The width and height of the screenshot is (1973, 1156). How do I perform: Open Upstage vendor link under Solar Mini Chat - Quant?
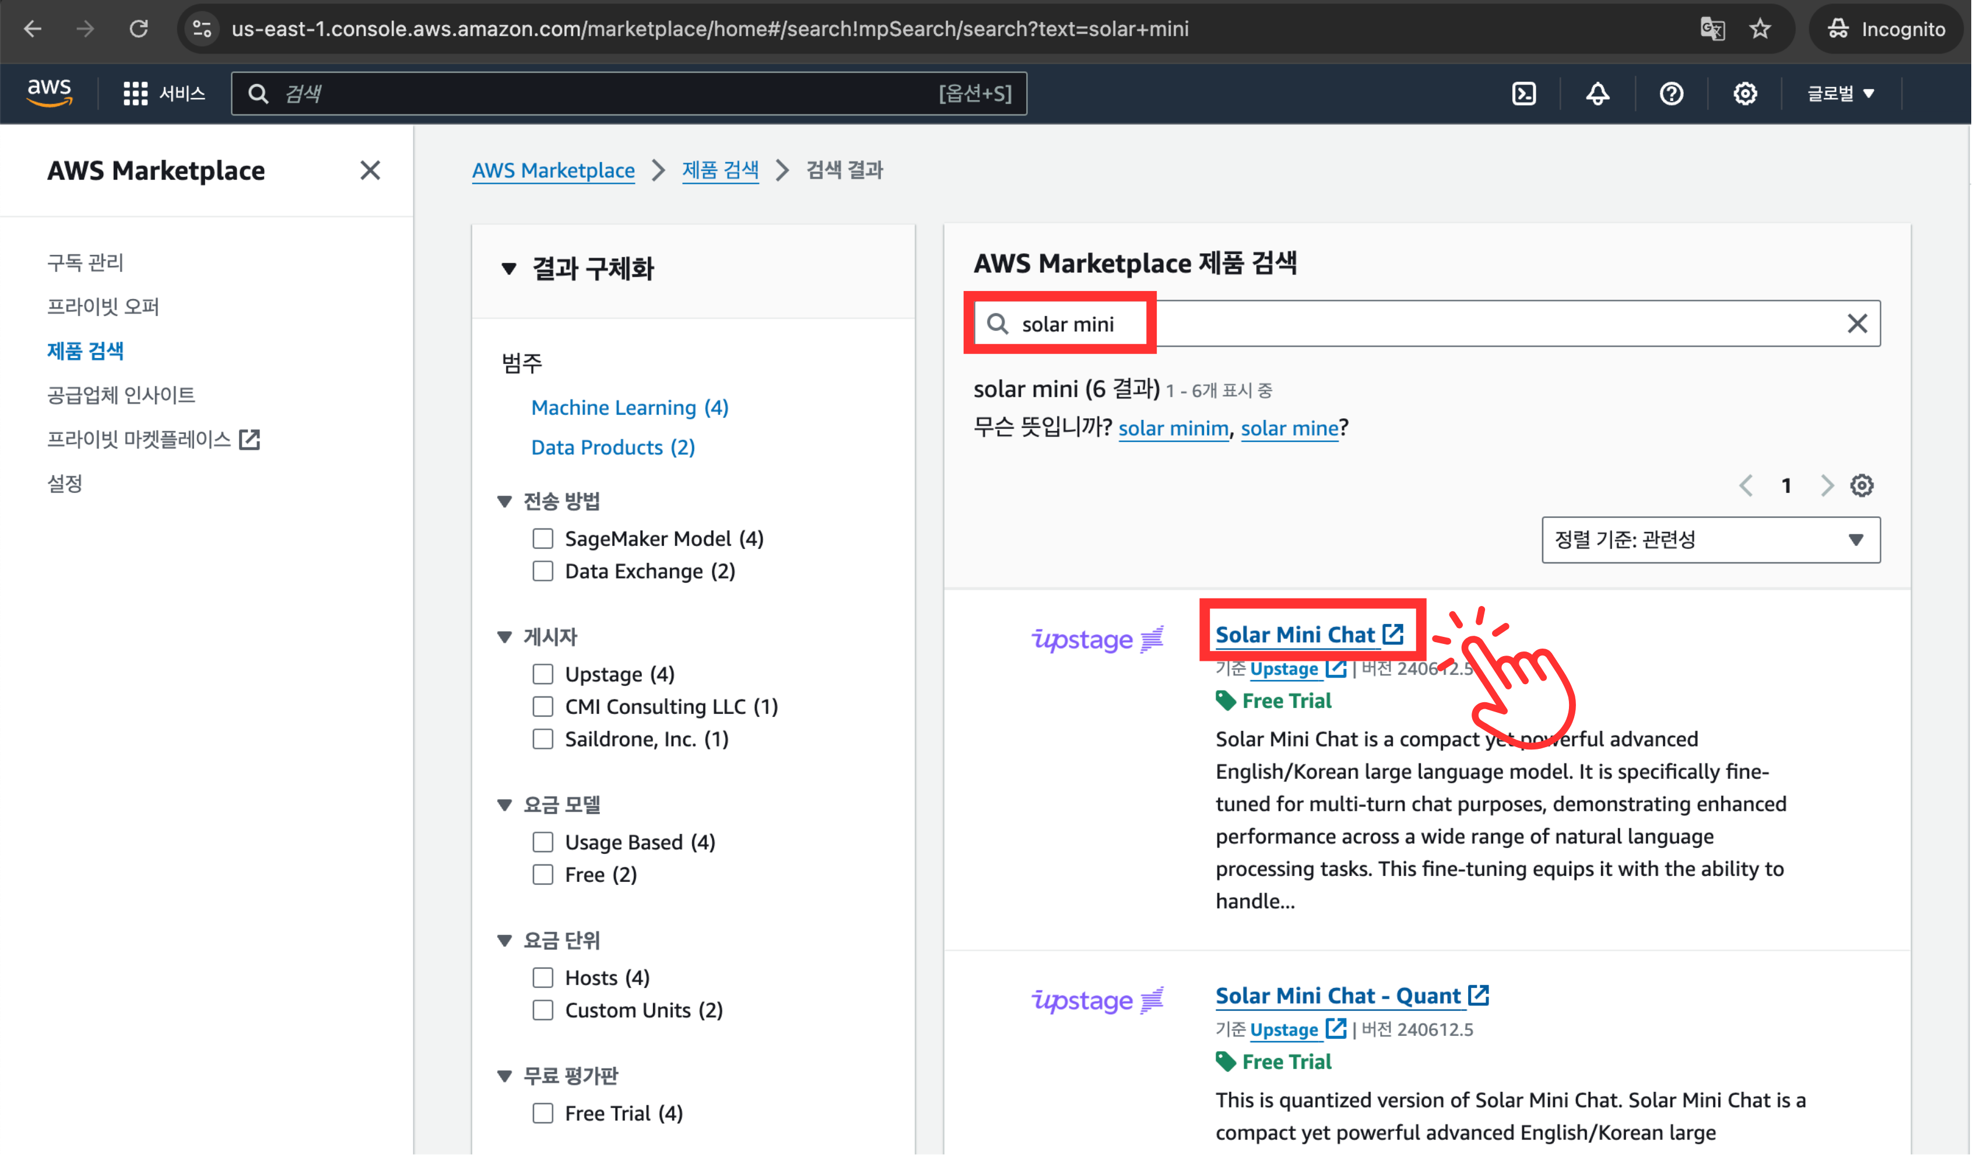1297,1030
